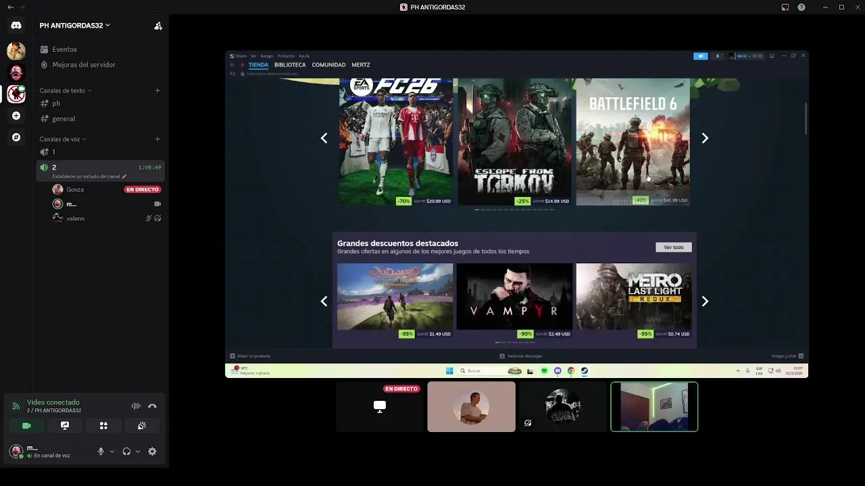Open the Vampyr deal card
Screen dimensions: 865x486
tap(514, 300)
